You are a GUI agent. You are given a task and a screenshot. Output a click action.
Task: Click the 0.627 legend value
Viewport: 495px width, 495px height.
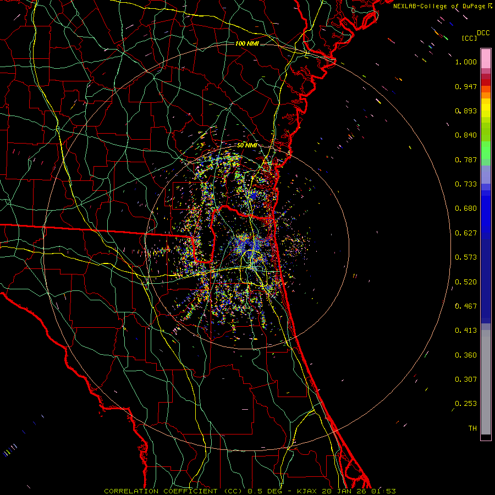466,233
